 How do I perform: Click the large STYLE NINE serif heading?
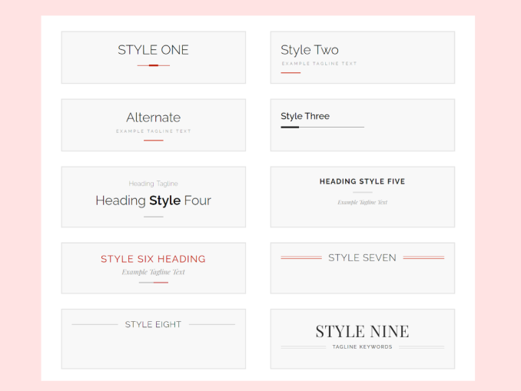coord(362,332)
